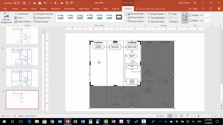Viewport: 223px width, 125px height.
Task: Open the Change Picture dropdown
Action: coord(43,18)
